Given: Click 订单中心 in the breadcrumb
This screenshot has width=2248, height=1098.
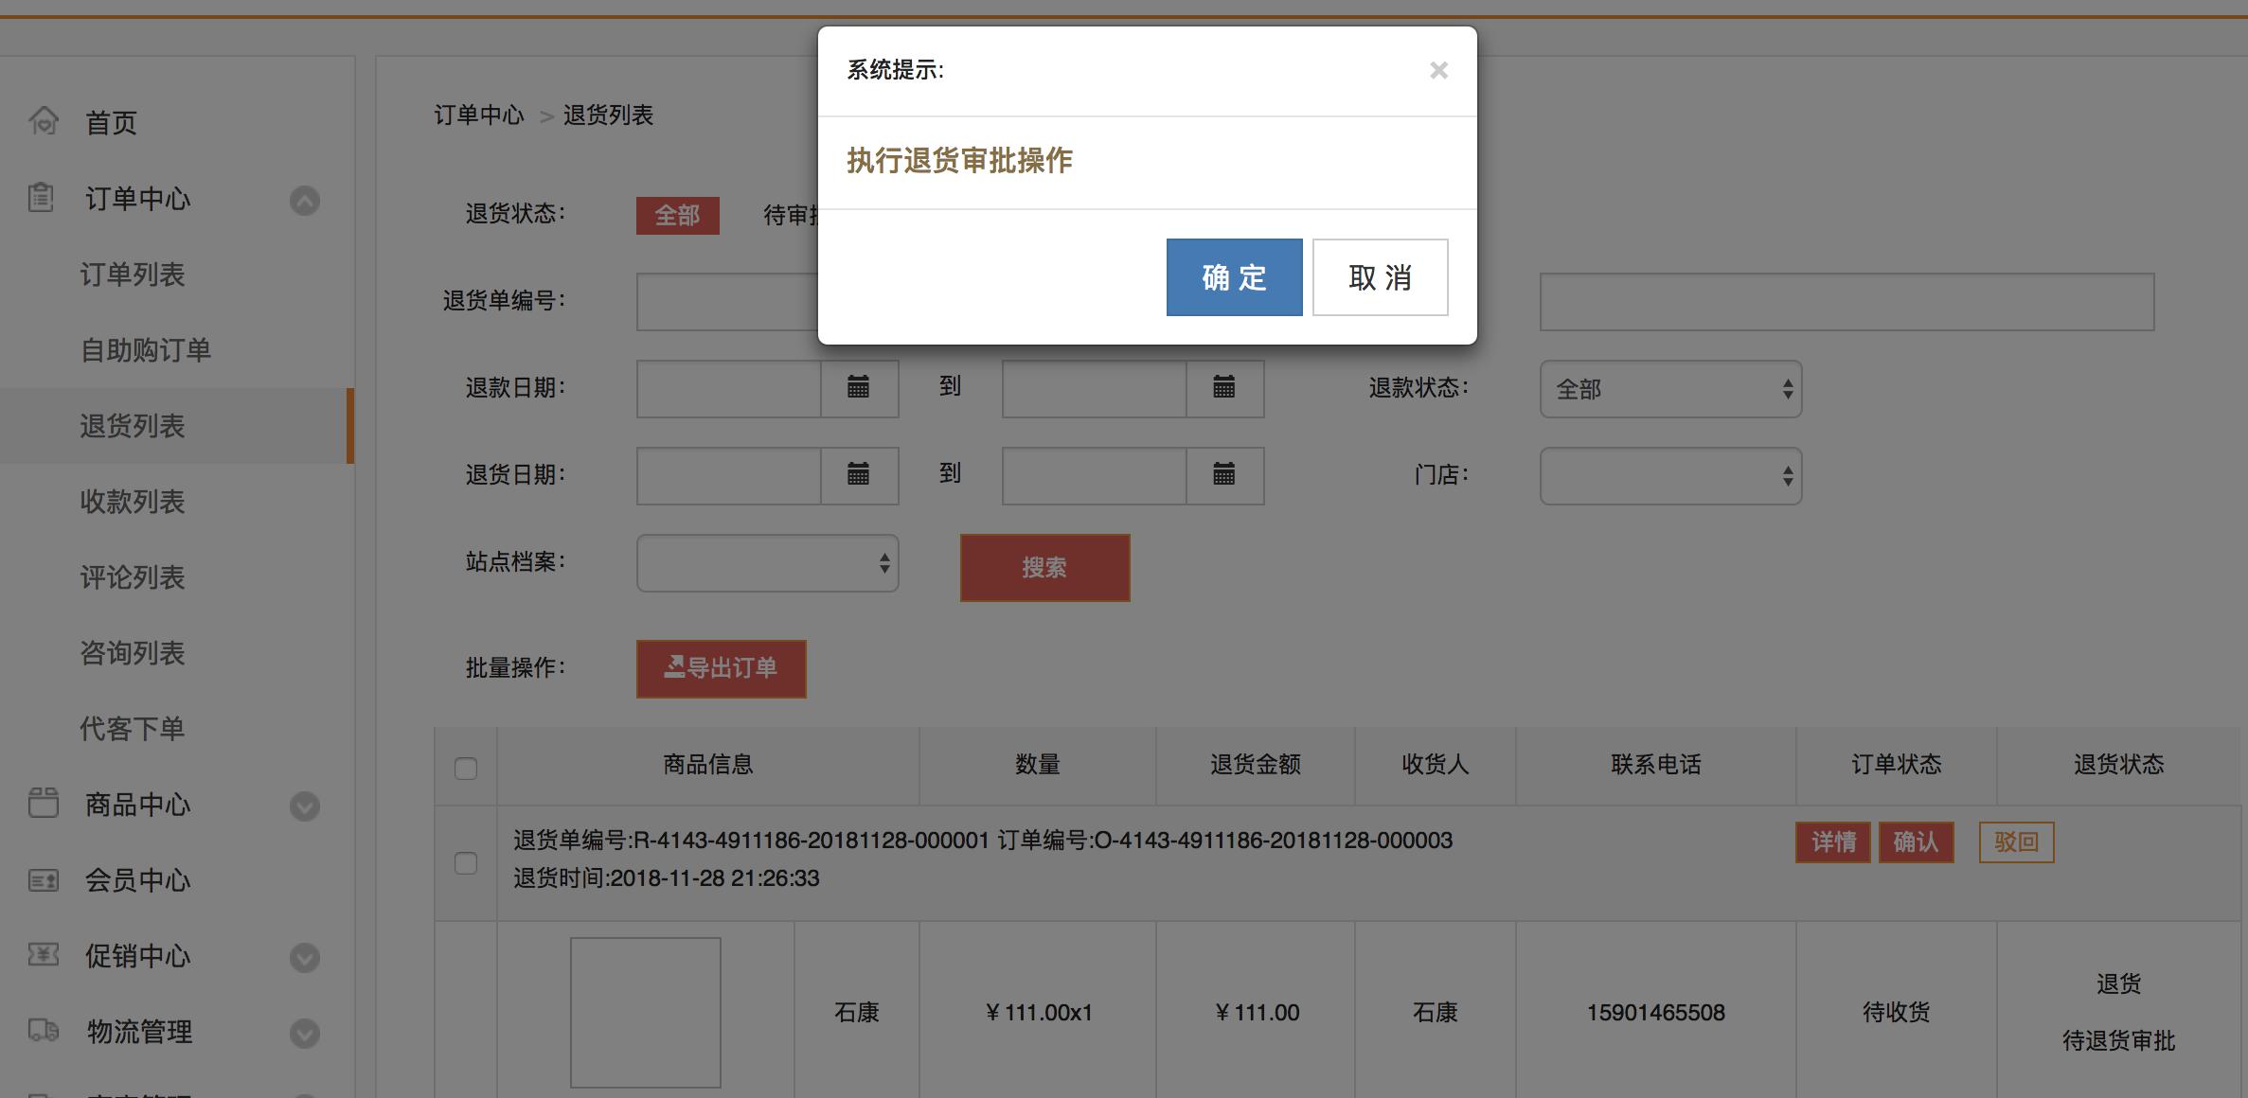Looking at the screenshot, I should (477, 115).
